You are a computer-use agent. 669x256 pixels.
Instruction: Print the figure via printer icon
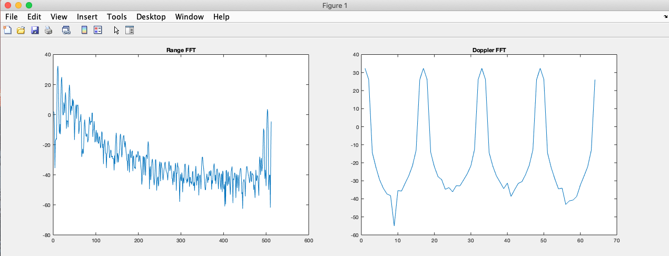(x=48, y=30)
